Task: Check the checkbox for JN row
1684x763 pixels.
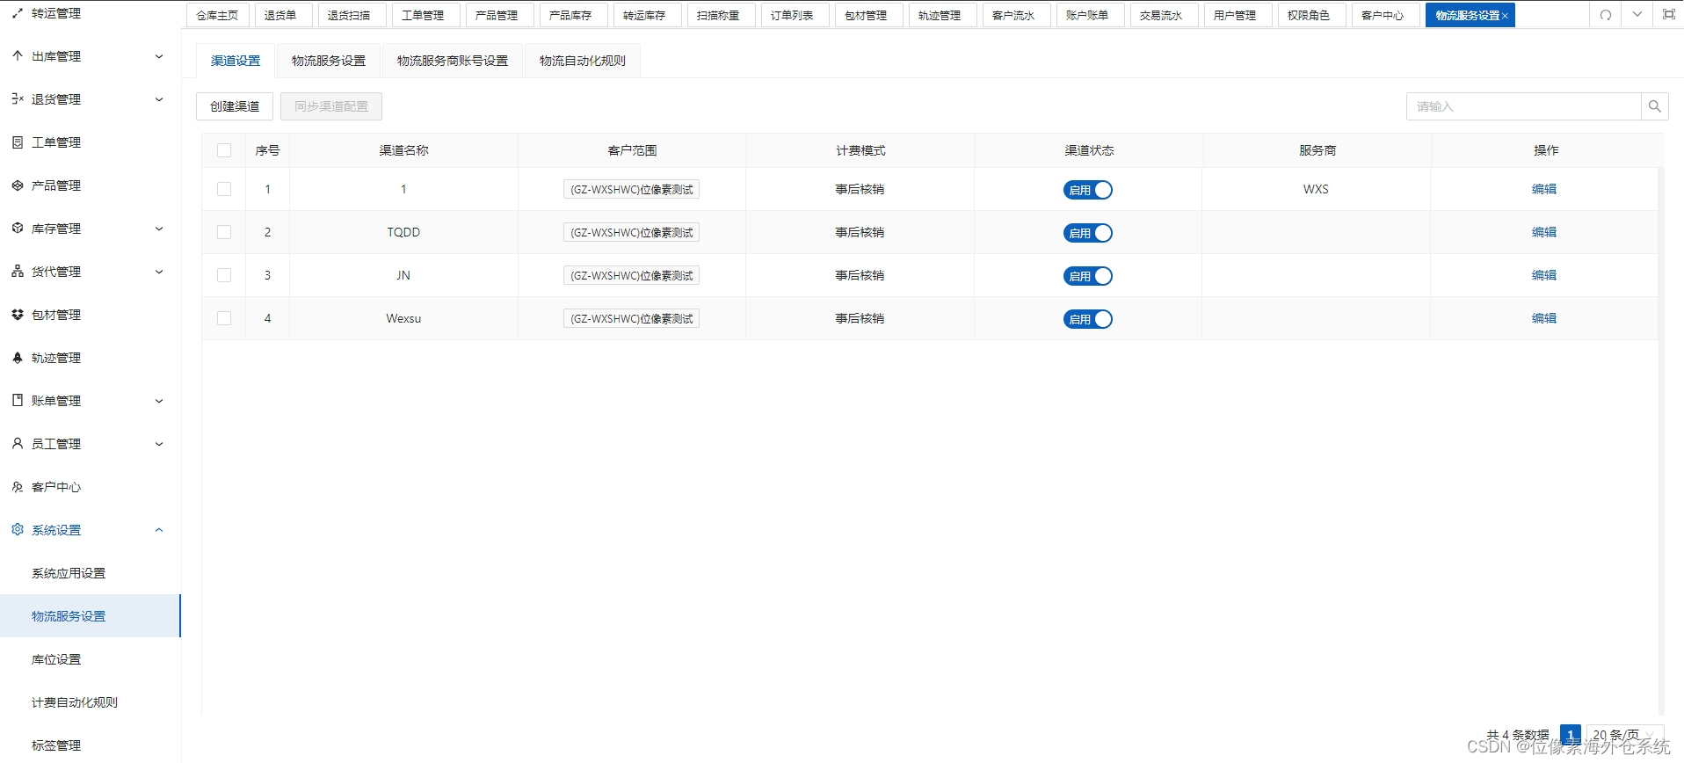Action: [x=224, y=275]
